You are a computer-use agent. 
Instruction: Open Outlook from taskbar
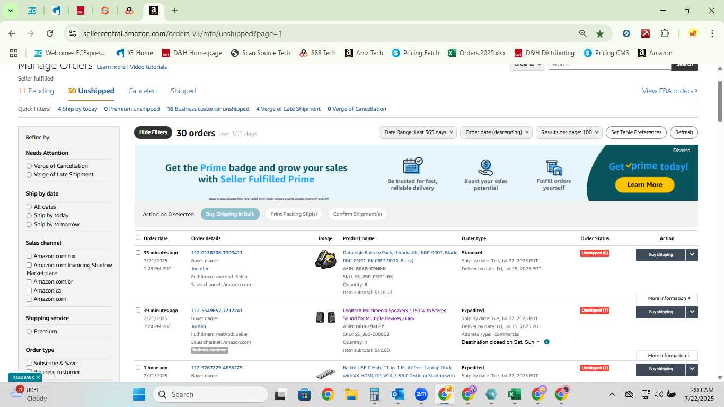point(398,394)
